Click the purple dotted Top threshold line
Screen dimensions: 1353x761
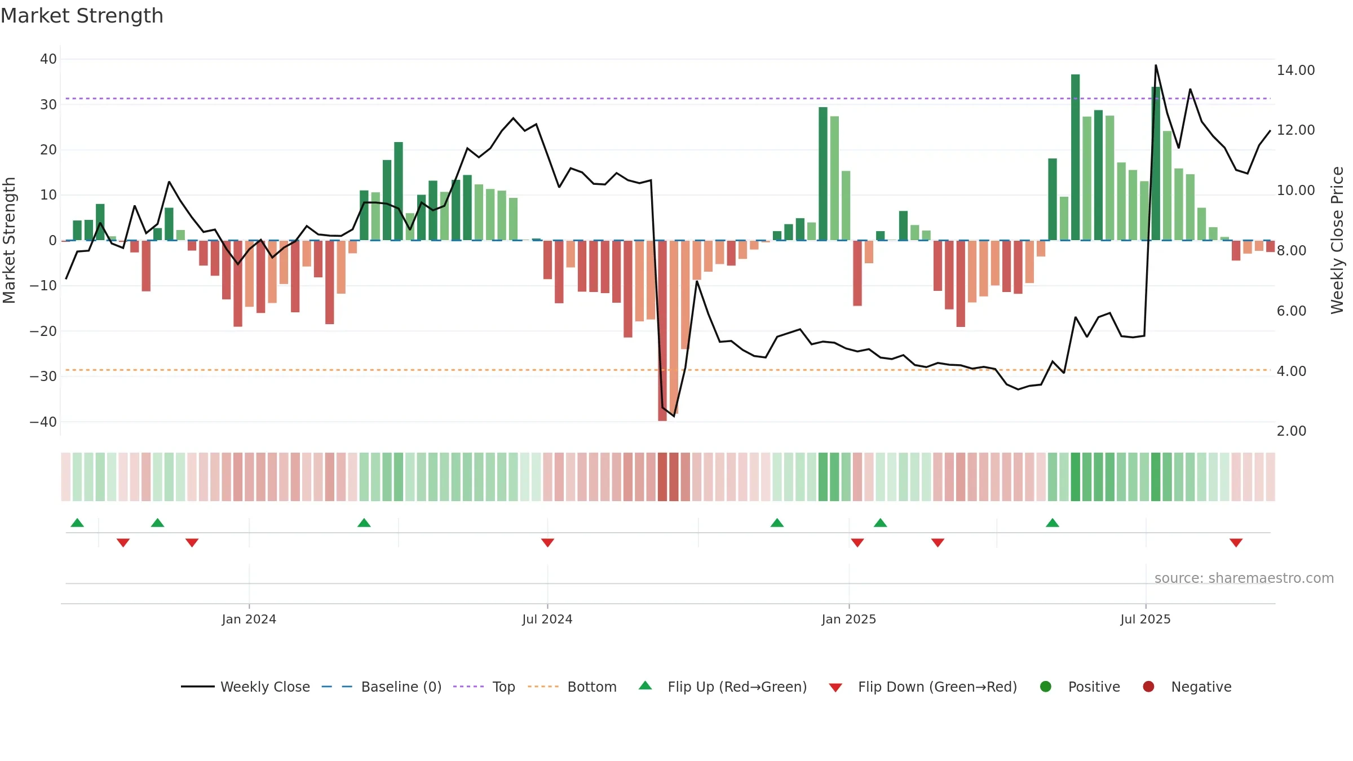click(668, 99)
